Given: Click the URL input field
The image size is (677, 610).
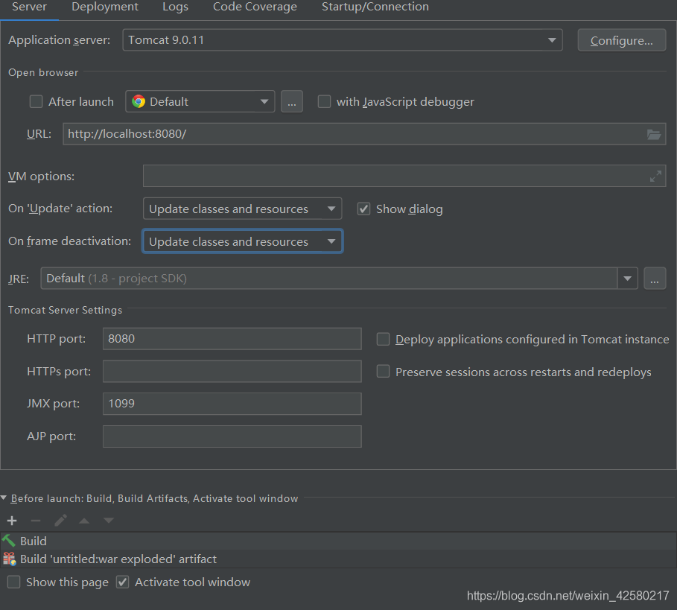Looking at the screenshot, I should coord(364,134).
